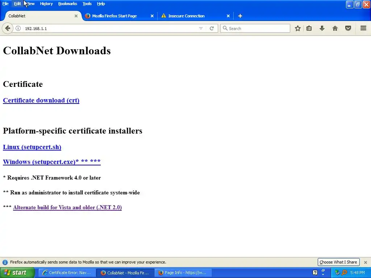Go back with the back arrow button
Viewport: 371px width, 278px height.
click(8, 28)
